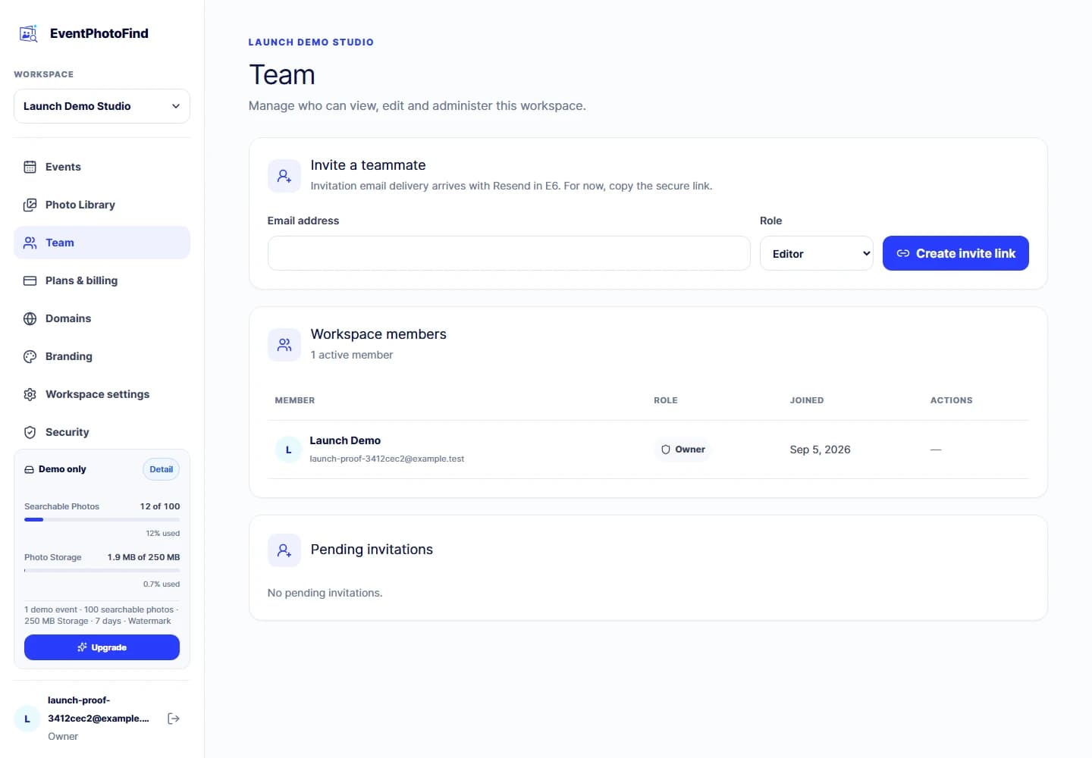1092x758 pixels.
Task: Click the Photo Storage usage bar
Action: tap(102, 570)
